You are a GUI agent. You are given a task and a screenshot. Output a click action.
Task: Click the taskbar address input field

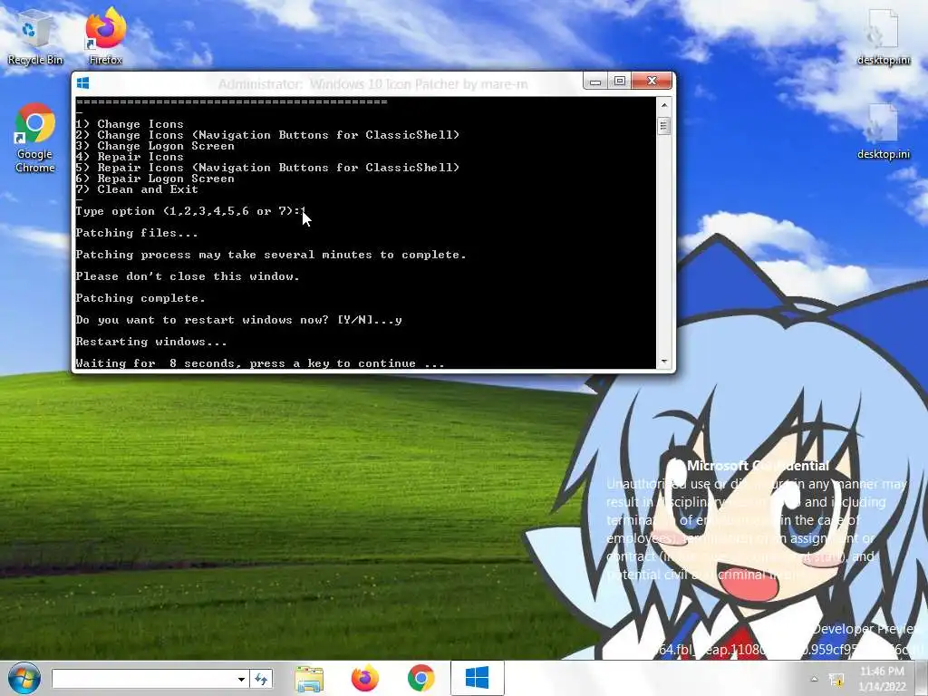click(x=143, y=679)
